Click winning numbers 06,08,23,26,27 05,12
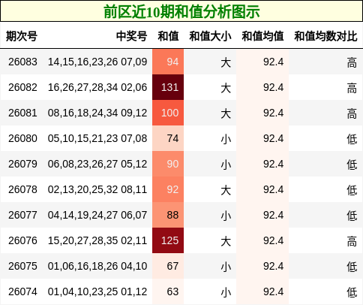 tap(97, 164)
